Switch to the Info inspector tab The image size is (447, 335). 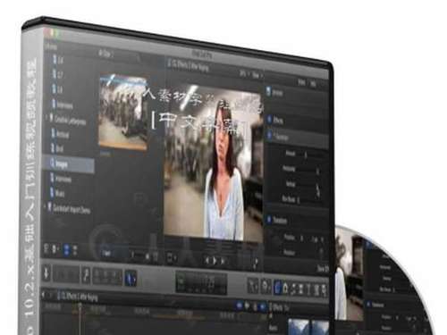[313, 84]
